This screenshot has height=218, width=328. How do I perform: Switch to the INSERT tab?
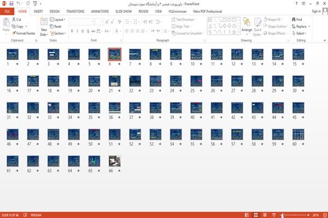point(38,11)
